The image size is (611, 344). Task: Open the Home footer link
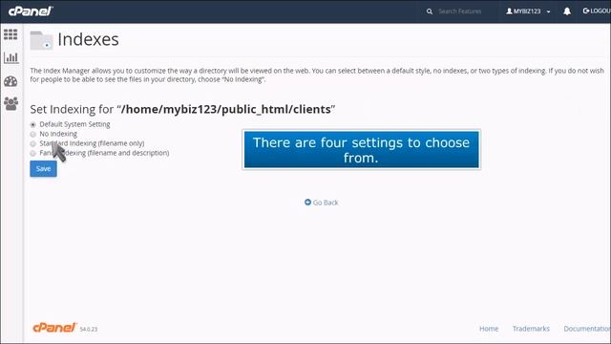click(489, 329)
